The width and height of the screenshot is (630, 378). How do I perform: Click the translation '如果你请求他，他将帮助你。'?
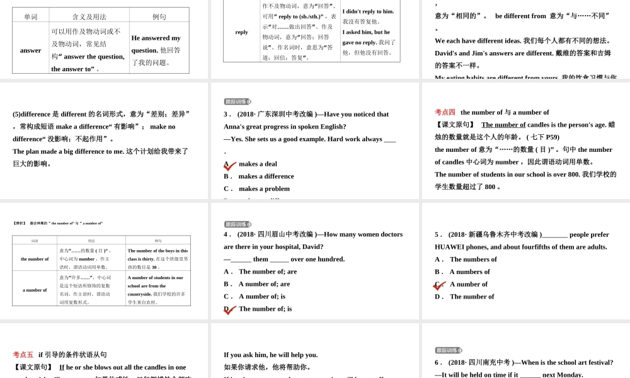point(267,367)
